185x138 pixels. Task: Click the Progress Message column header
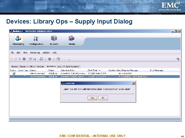(x=135, y=70)
